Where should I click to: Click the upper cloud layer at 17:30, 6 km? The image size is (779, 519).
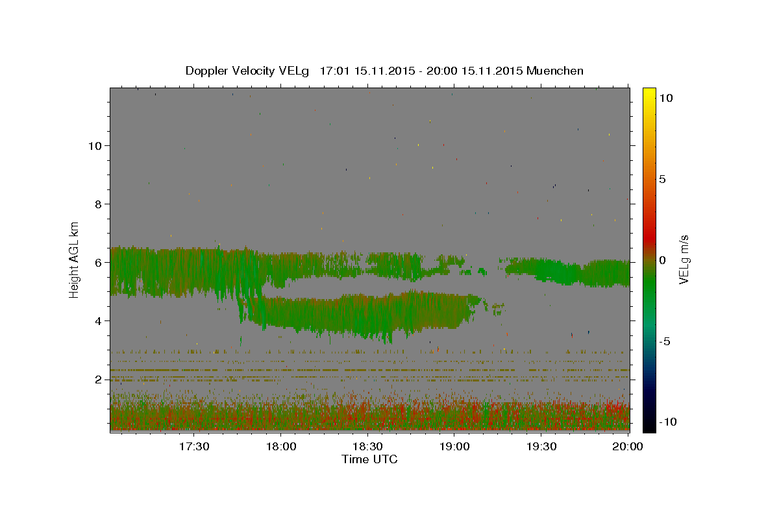pyautogui.click(x=194, y=271)
